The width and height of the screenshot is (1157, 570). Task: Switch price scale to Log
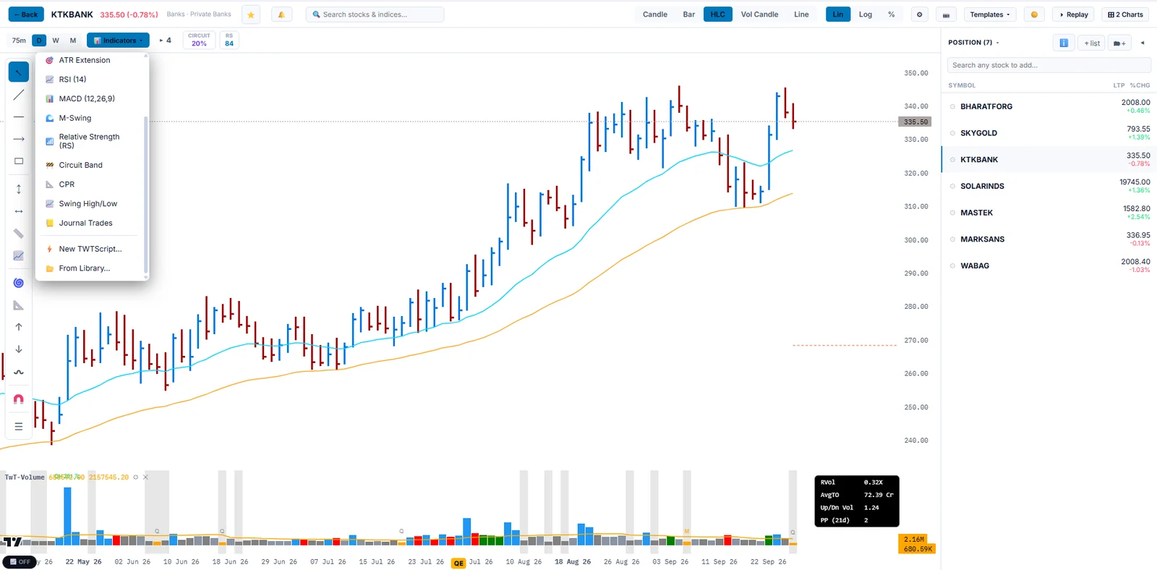tap(866, 14)
